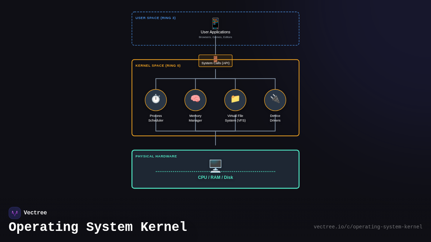
Task: Click the desktop computer hardware icon
Action: pos(215,166)
